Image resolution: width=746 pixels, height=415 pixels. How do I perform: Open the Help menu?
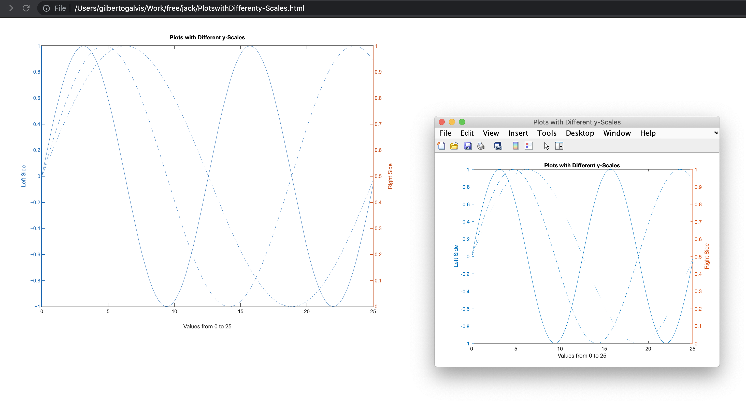[x=648, y=133]
